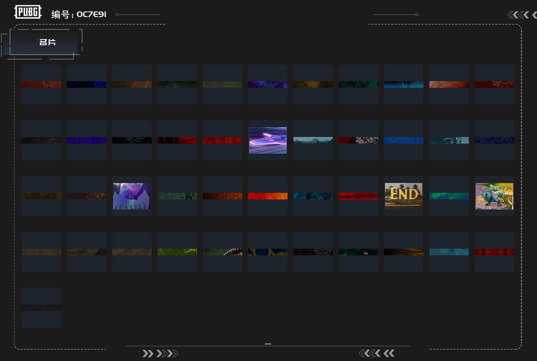The width and height of the screenshot is (537, 361).
Task: Open the disco ball party thumbnail
Action: tap(132, 196)
